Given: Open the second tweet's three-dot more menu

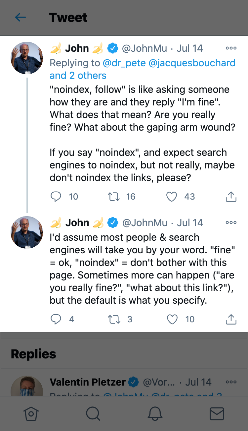Looking at the screenshot, I should click(x=231, y=223).
